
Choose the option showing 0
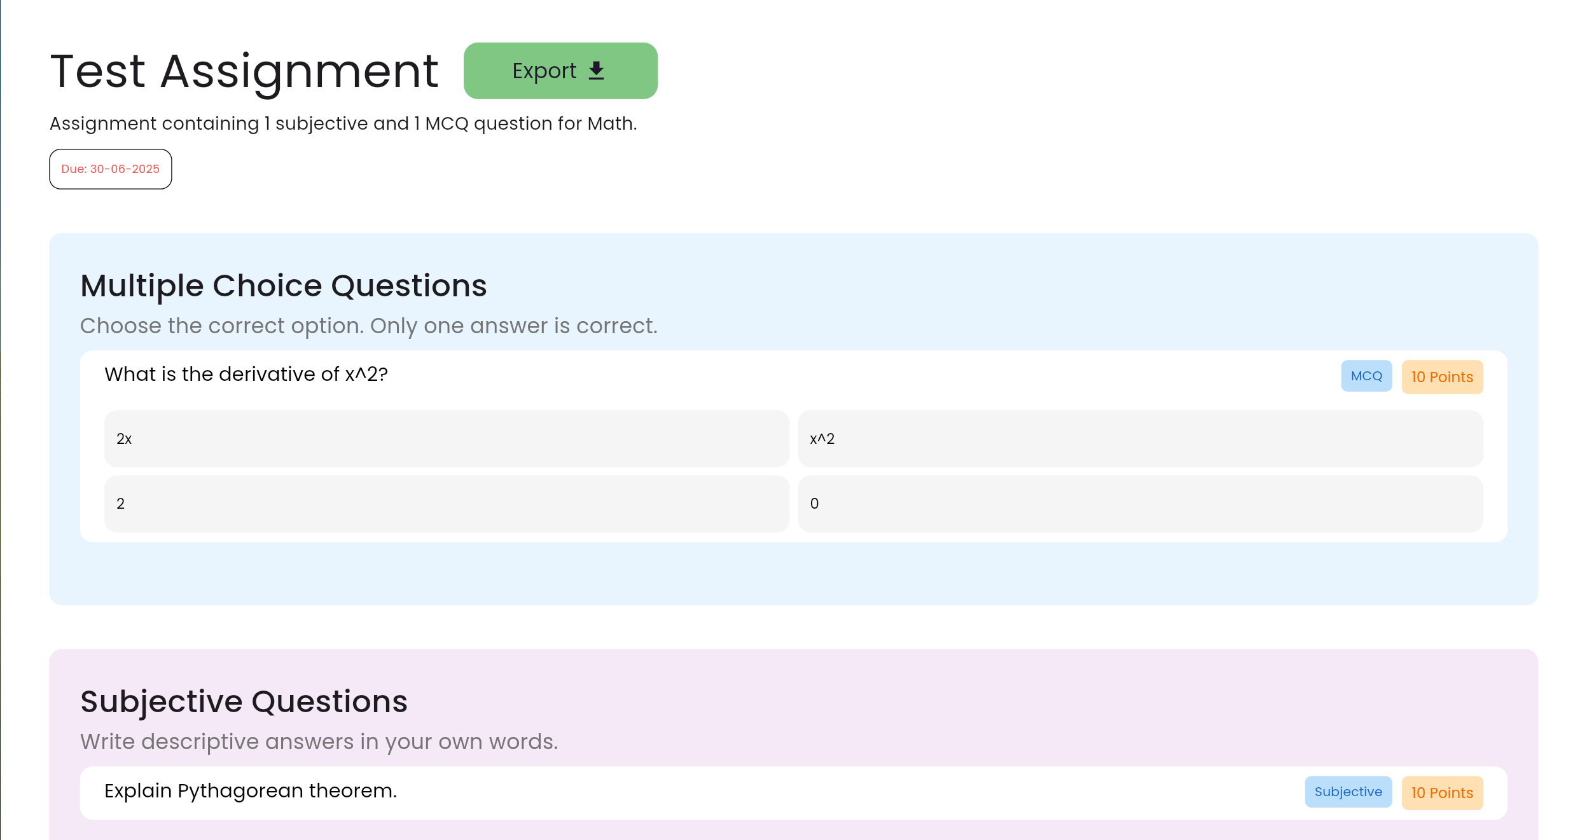pyautogui.click(x=1140, y=504)
